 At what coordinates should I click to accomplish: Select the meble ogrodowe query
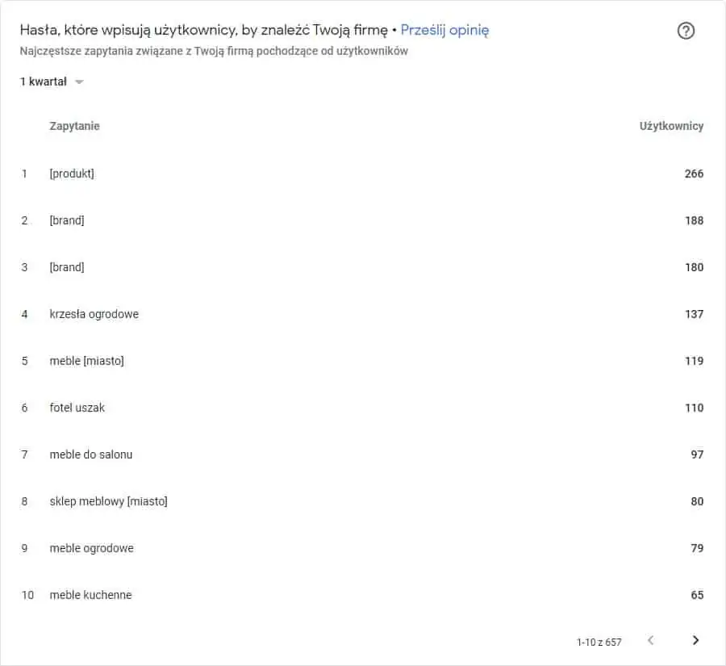pos(92,548)
